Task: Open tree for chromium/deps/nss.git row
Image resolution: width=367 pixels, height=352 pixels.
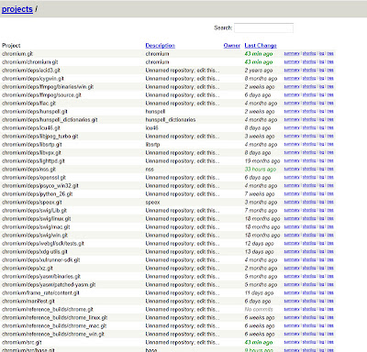Action: click(x=330, y=170)
